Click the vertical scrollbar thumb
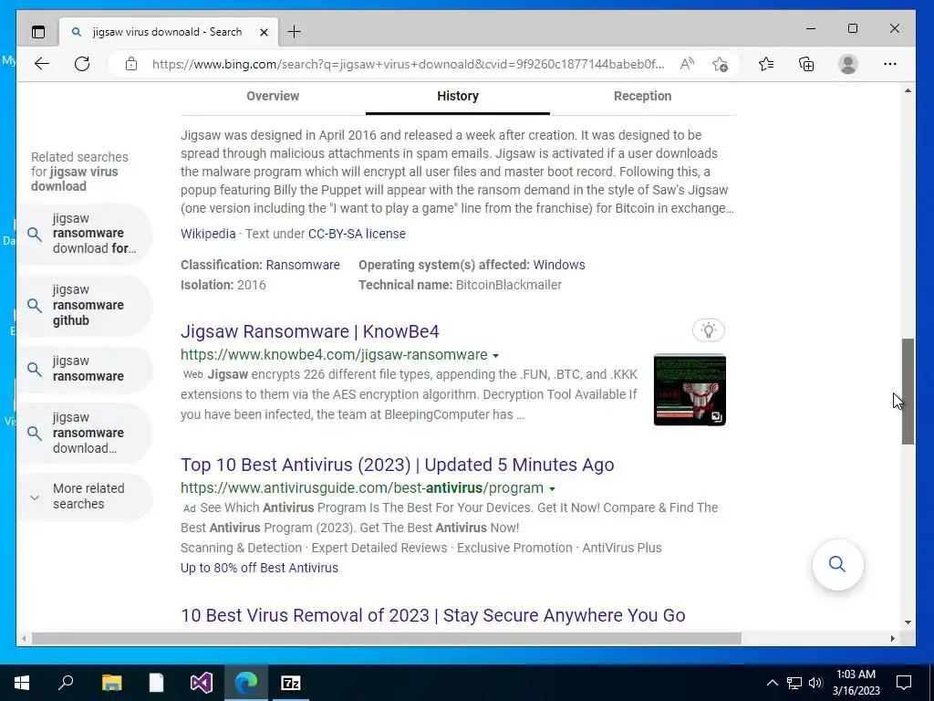The height and width of the screenshot is (701, 934). point(908,391)
